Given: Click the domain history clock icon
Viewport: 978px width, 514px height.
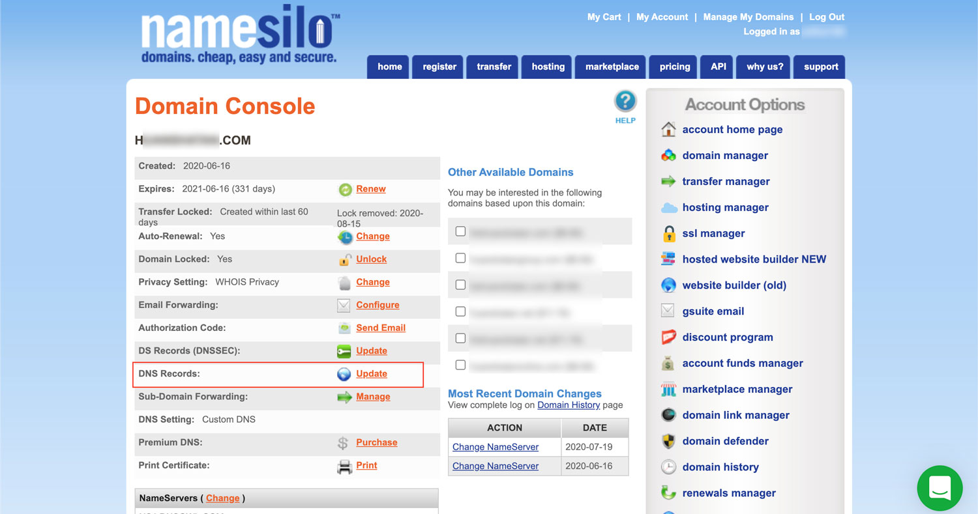Looking at the screenshot, I should pos(668,467).
